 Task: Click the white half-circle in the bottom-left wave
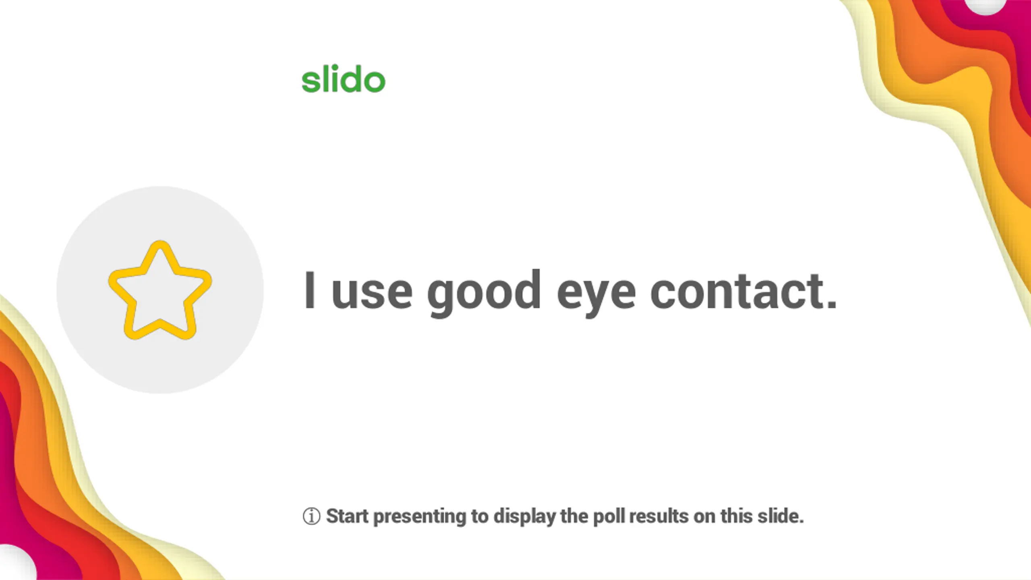17,562
